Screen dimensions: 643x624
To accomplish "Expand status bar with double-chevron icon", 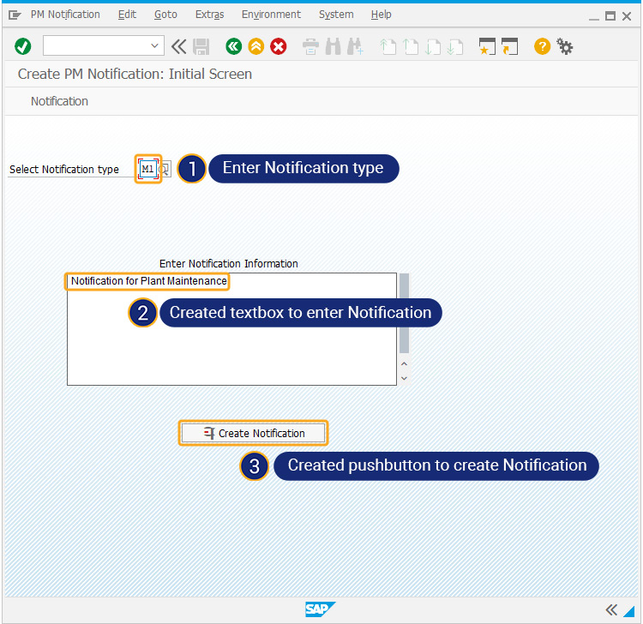I will [611, 609].
